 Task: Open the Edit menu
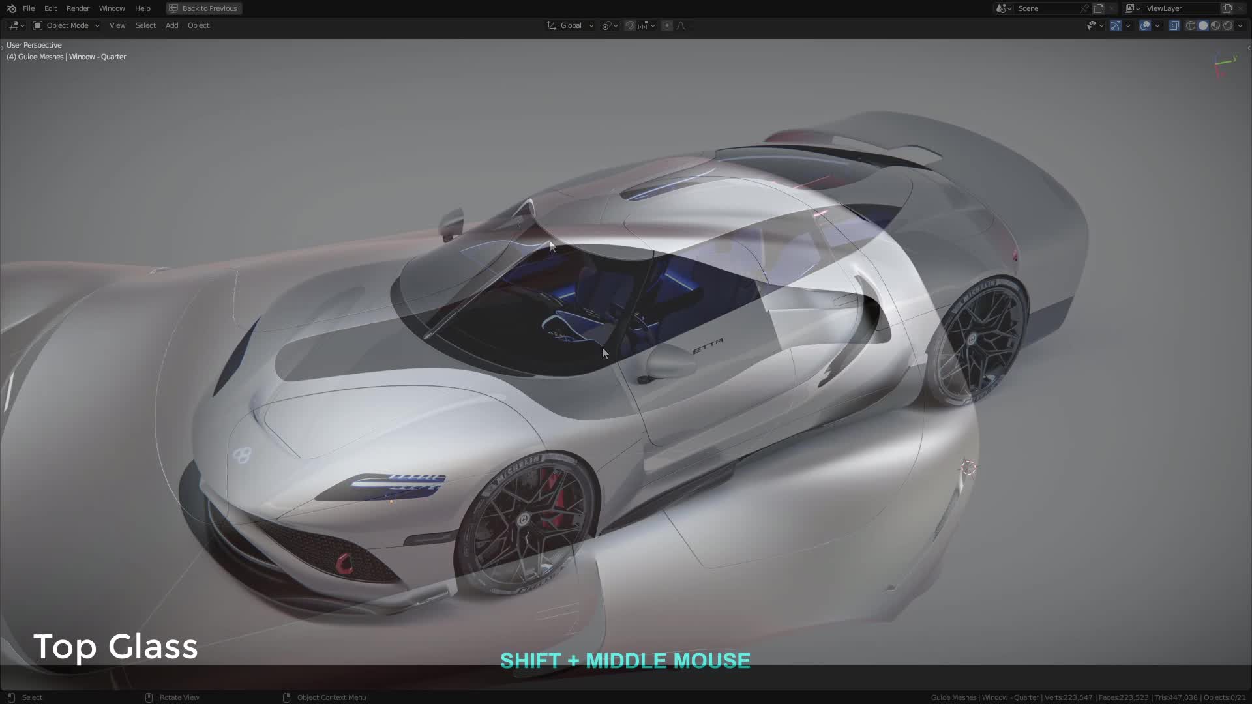pos(50,8)
